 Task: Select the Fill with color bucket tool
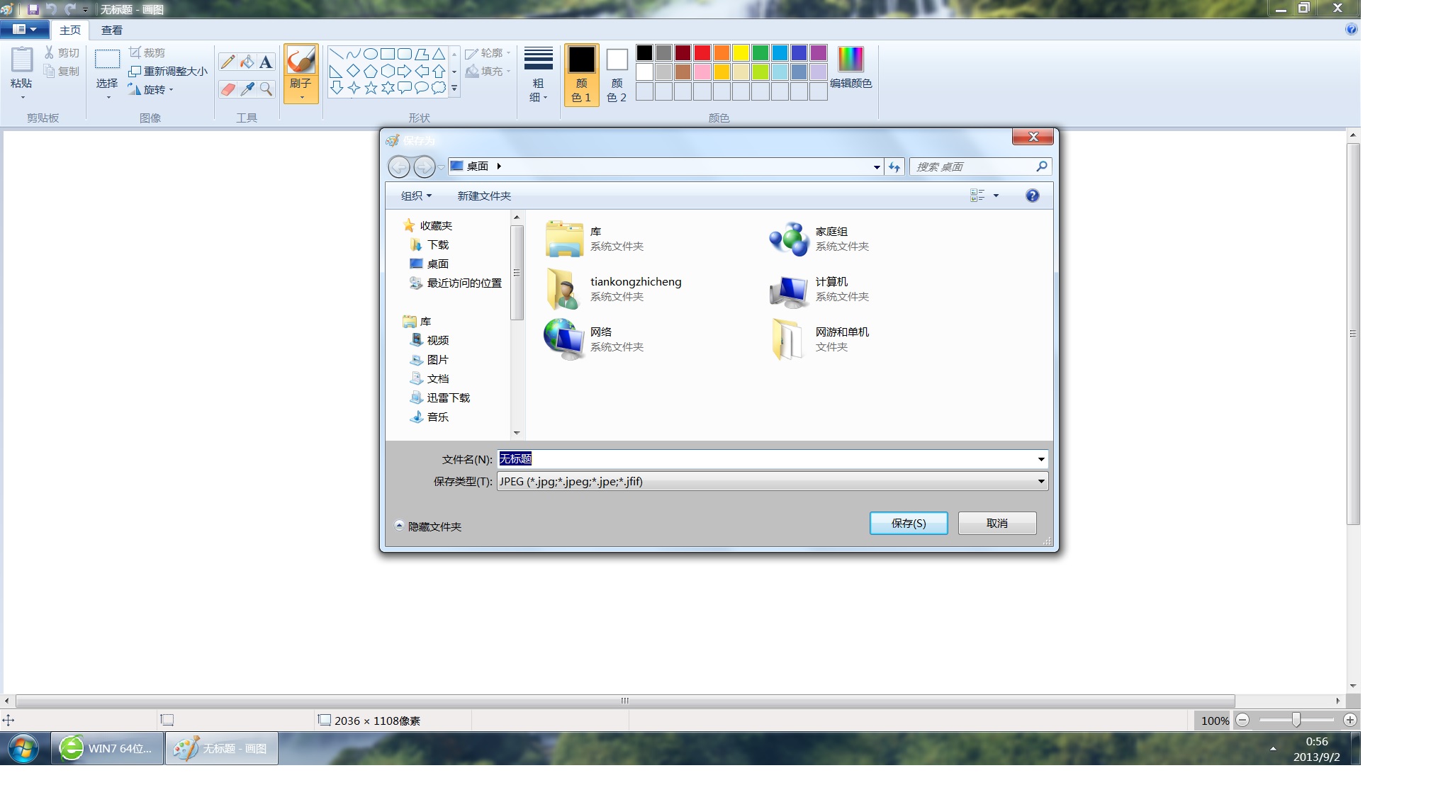coord(247,62)
